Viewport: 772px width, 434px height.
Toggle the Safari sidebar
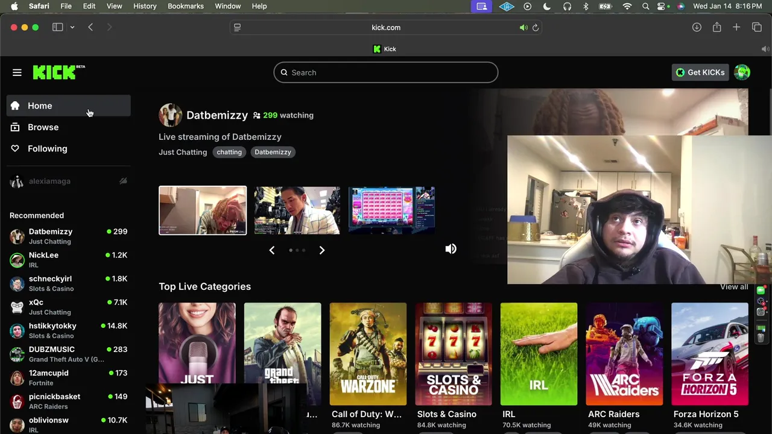point(58,27)
